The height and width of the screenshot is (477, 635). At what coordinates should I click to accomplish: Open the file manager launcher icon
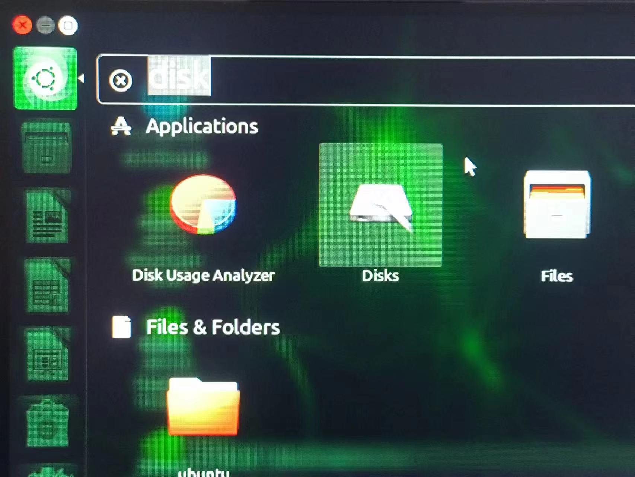47,148
